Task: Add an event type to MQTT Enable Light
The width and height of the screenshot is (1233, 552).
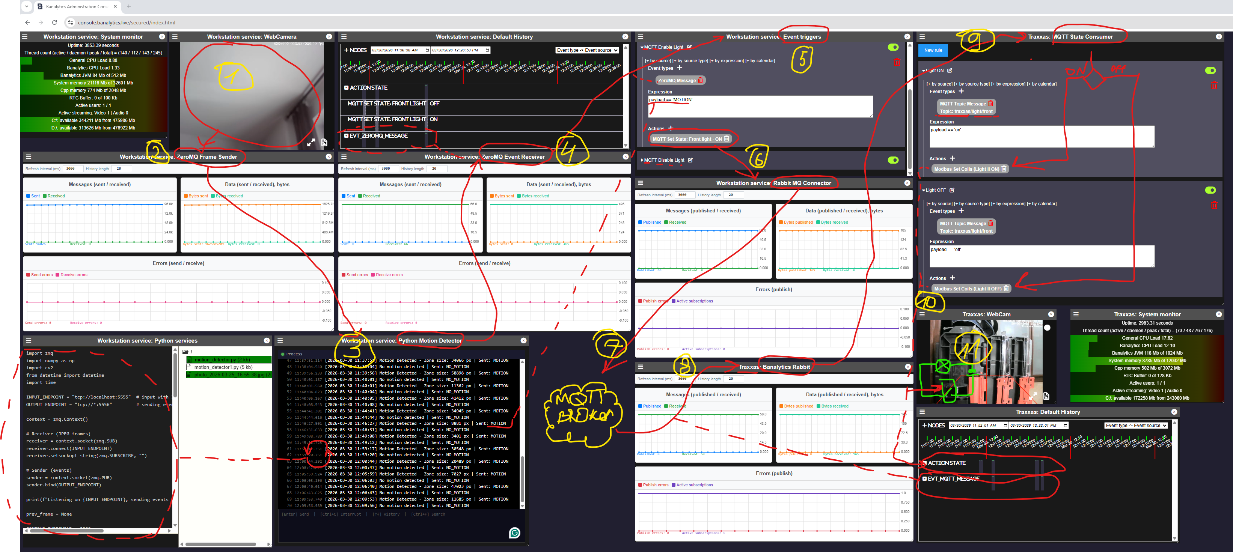Action: (679, 68)
